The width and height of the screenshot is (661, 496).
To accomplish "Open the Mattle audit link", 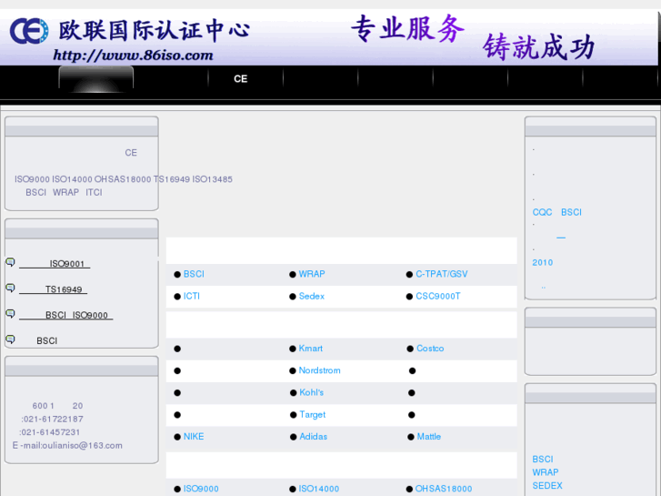I will 429,437.
